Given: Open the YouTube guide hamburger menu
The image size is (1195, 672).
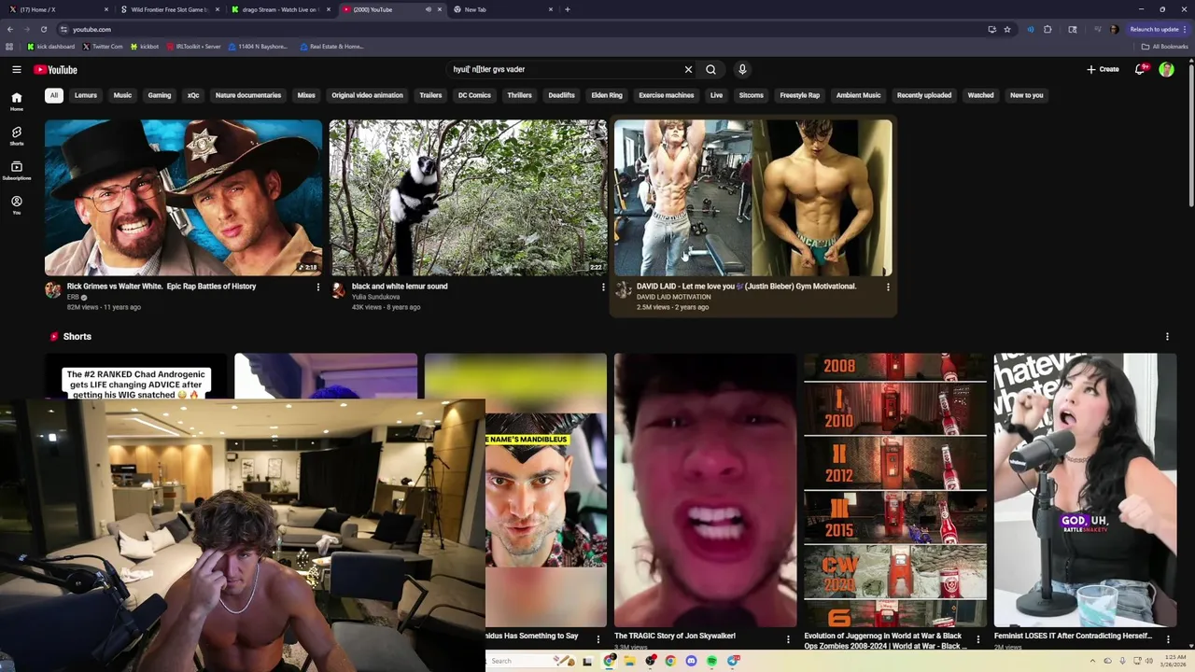Looking at the screenshot, I should 17,69.
